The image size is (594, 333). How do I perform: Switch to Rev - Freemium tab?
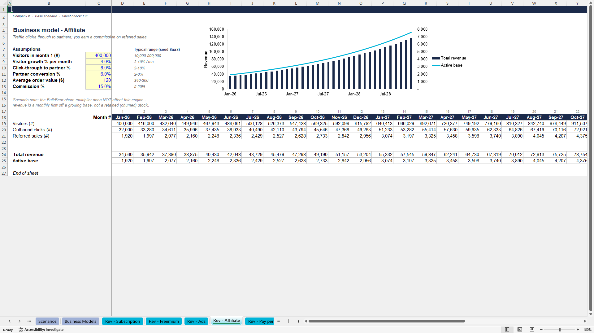coord(164,321)
